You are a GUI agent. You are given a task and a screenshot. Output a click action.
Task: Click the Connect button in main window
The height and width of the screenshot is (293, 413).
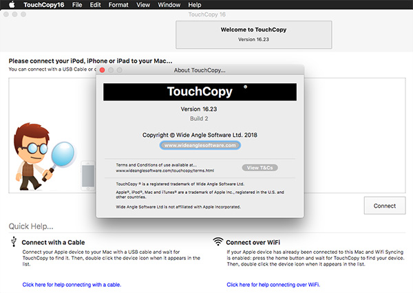click(x=385, y=206)
